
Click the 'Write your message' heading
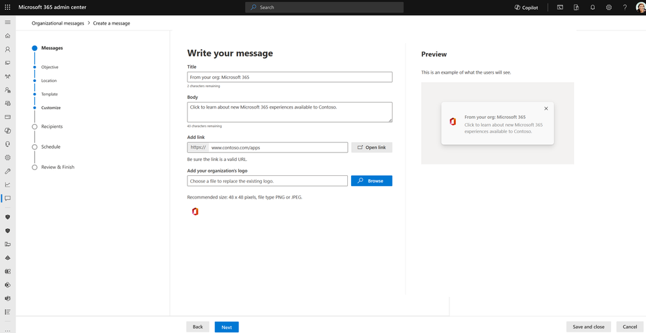[x=230, y=53]
